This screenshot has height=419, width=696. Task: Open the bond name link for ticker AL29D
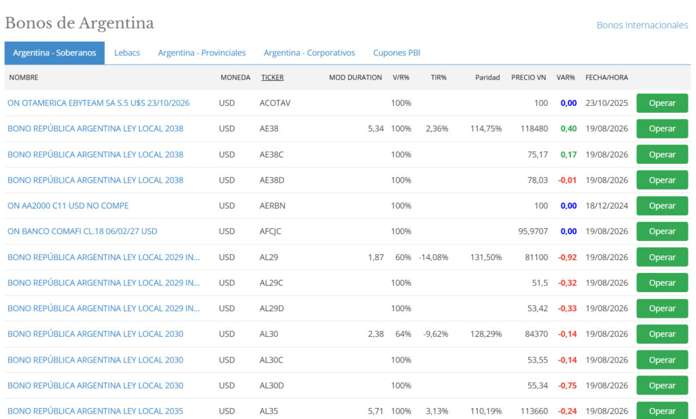(103, 308)
